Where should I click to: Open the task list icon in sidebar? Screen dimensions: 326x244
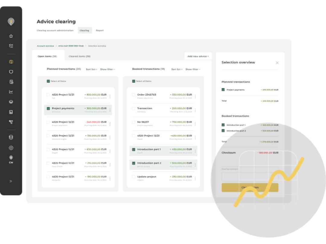(11, 46)
